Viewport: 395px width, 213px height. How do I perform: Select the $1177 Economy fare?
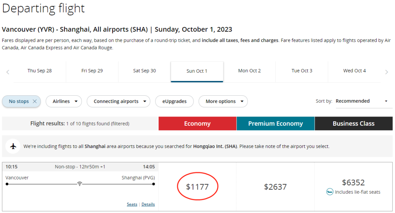click(197, 187)
